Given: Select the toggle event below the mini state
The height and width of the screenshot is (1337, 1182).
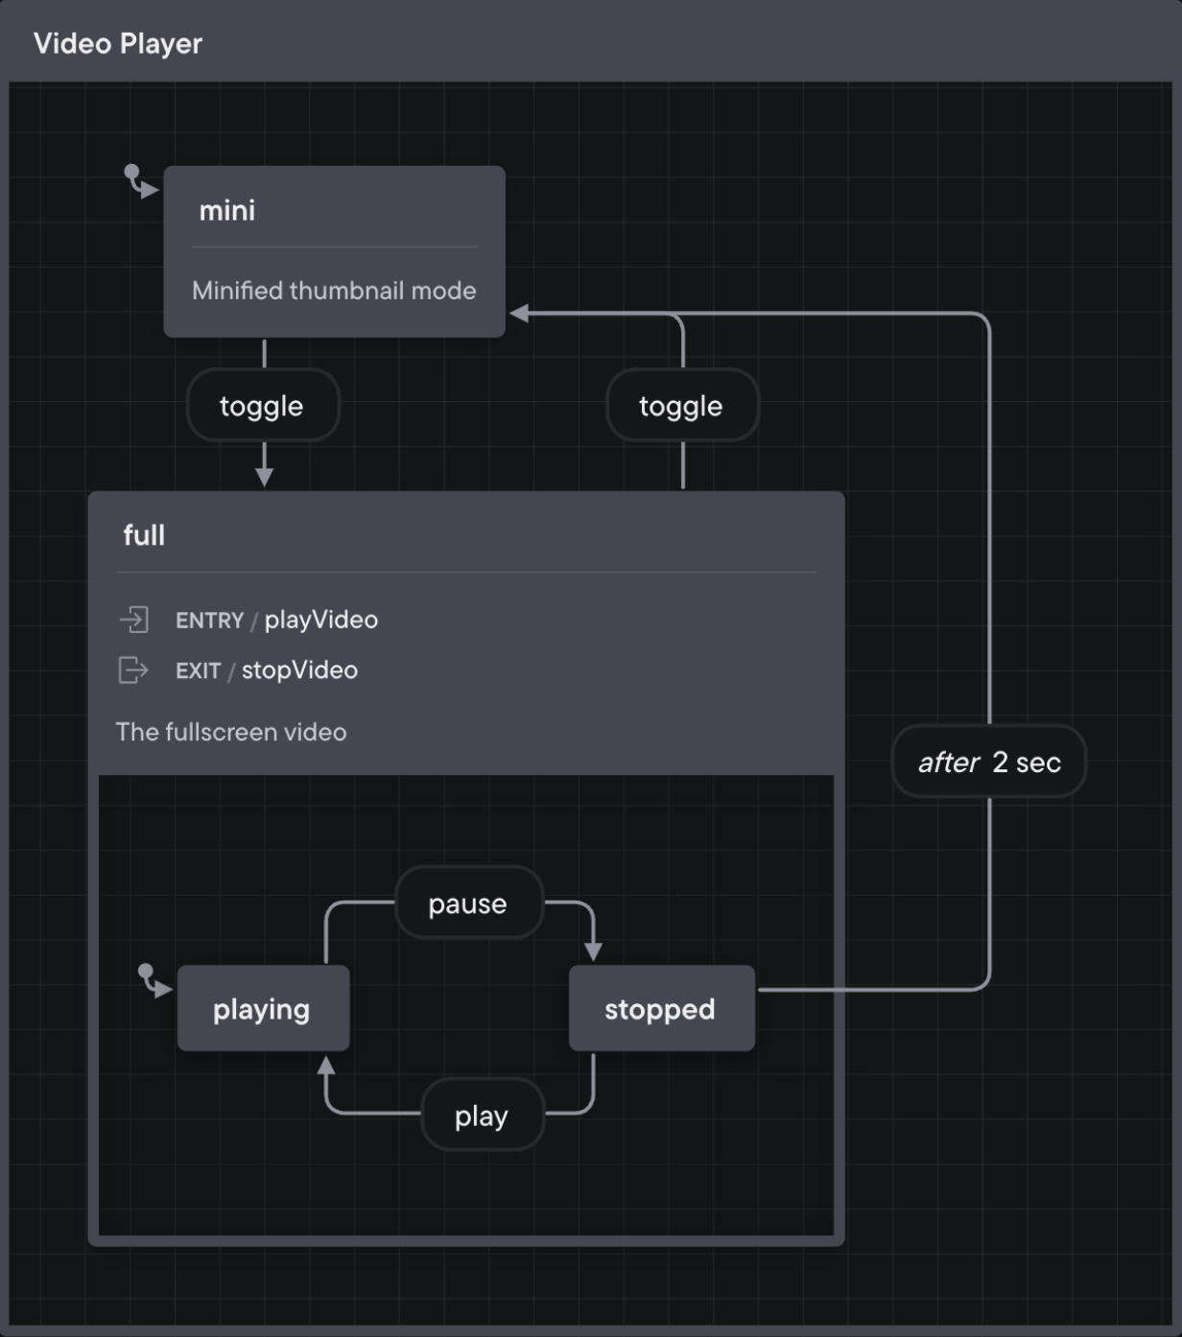Looking at the screenshot, I should coord(262,407).
